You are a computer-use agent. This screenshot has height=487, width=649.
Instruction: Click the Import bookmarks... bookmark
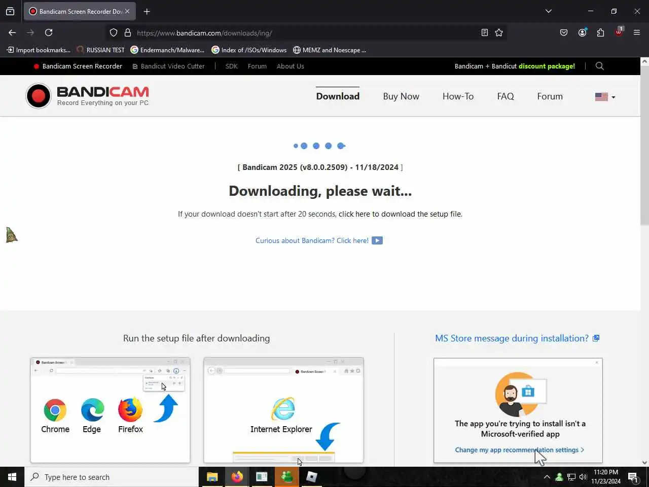point(39,50)
